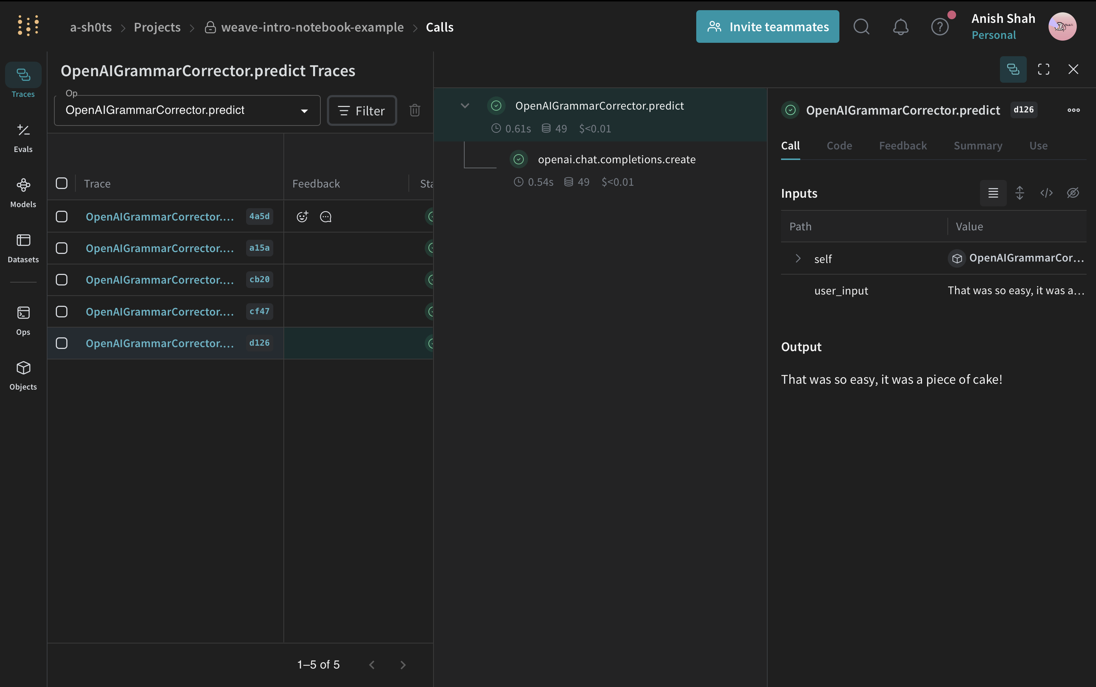Screen dimensions: 1096x687
Task: Click the Trace column header
Action: [97, 184]
